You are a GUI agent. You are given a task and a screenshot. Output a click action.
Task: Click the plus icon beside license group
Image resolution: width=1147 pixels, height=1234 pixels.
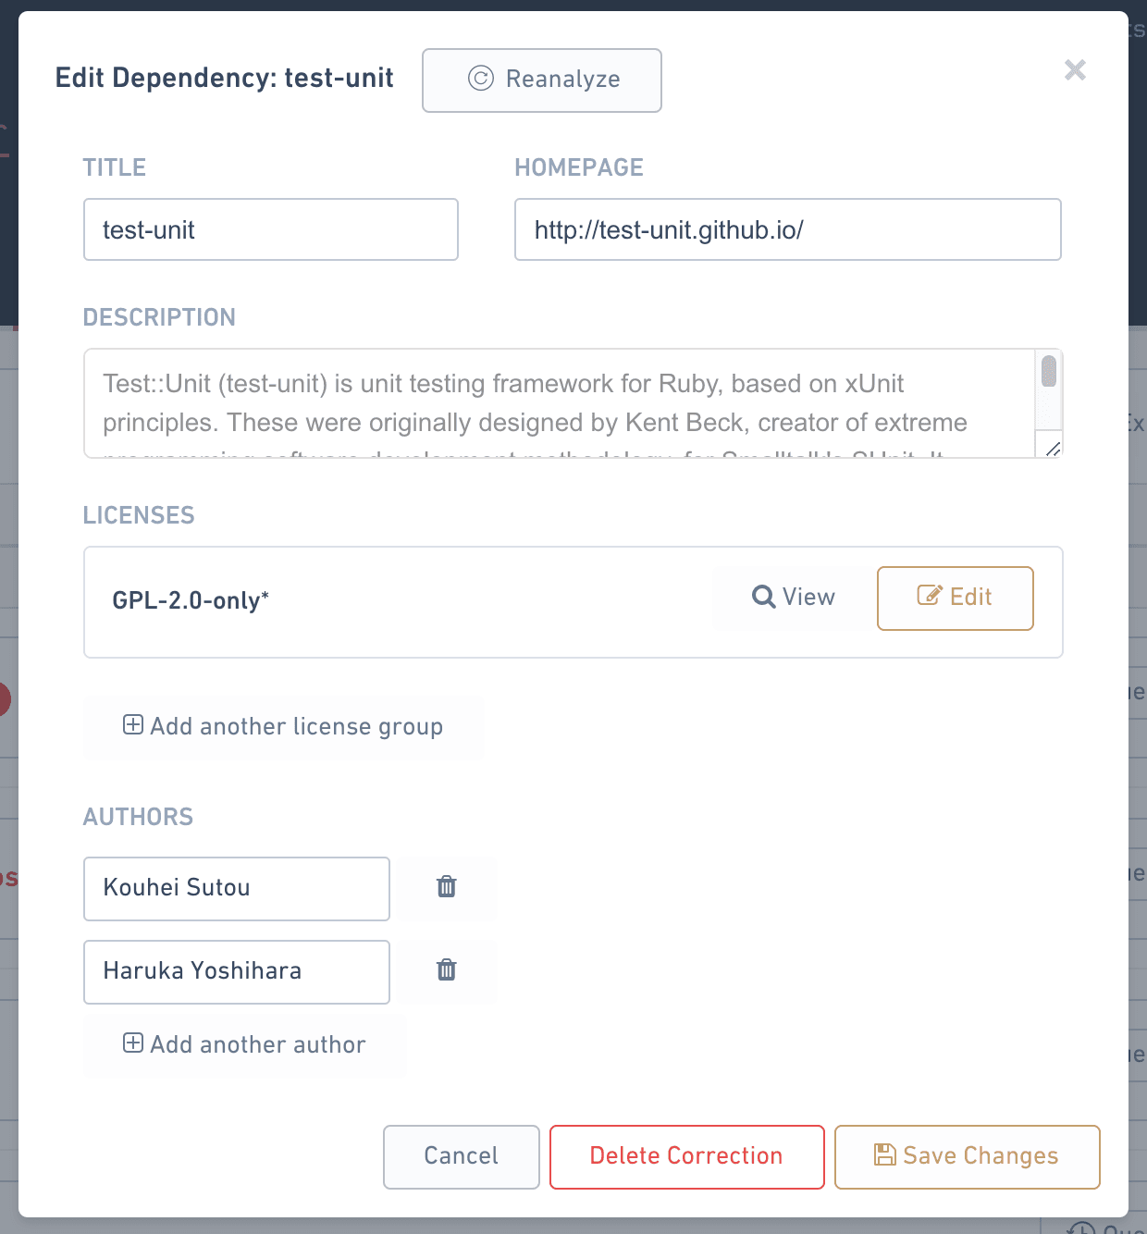[133, 725]
